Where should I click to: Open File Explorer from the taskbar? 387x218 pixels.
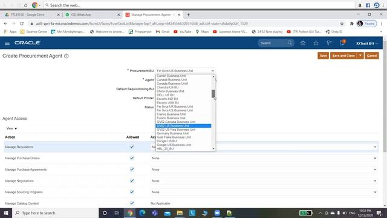pos(180,213)
